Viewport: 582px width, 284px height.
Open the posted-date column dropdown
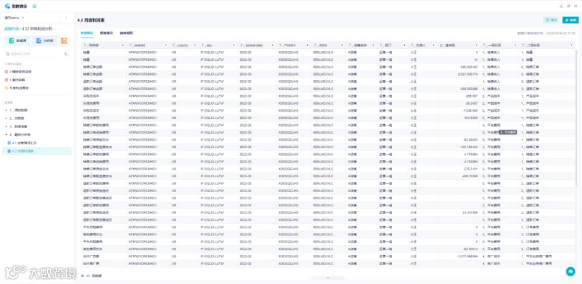point(272,45)
